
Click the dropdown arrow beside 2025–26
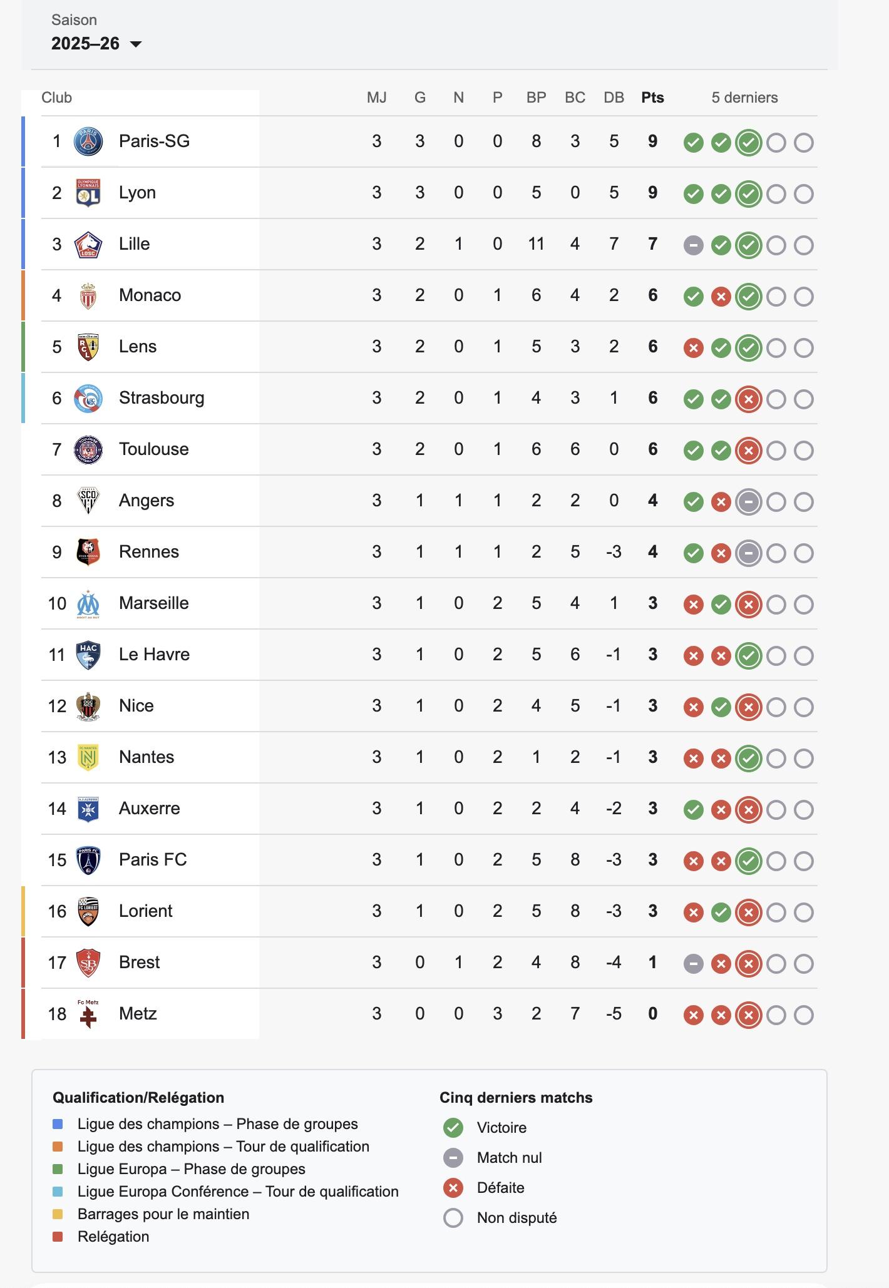pyautogui.click(x=135, y=44)
